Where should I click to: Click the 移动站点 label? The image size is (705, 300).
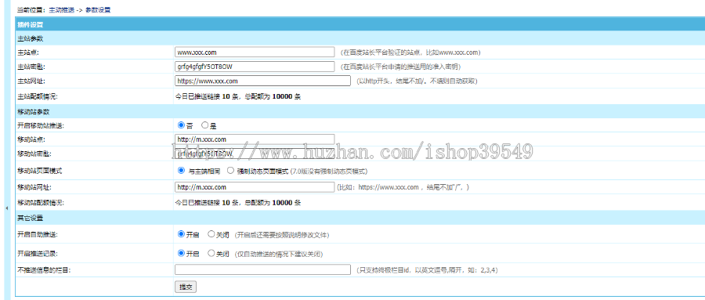(31, 139)
